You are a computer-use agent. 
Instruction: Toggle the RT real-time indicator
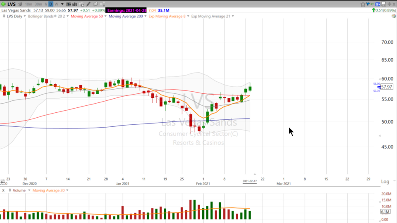tap(372, 4)
